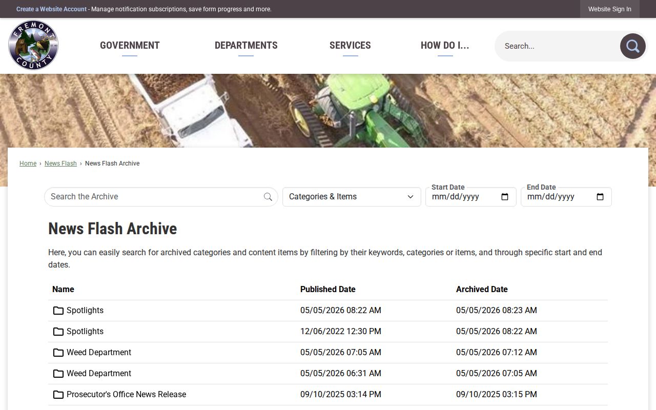Image resolution: width=656 pixels, height=410 pixels.
Task: Open the SERVICES menu
Action: (350, 46)
